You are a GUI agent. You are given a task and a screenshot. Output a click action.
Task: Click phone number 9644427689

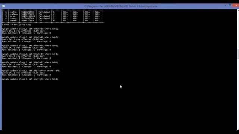pyautogui.click(x=27, y=20)
